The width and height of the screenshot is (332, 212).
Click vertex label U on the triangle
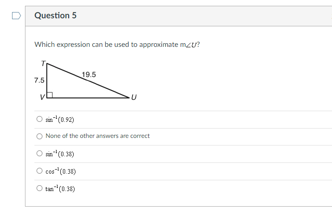point(133,97)
